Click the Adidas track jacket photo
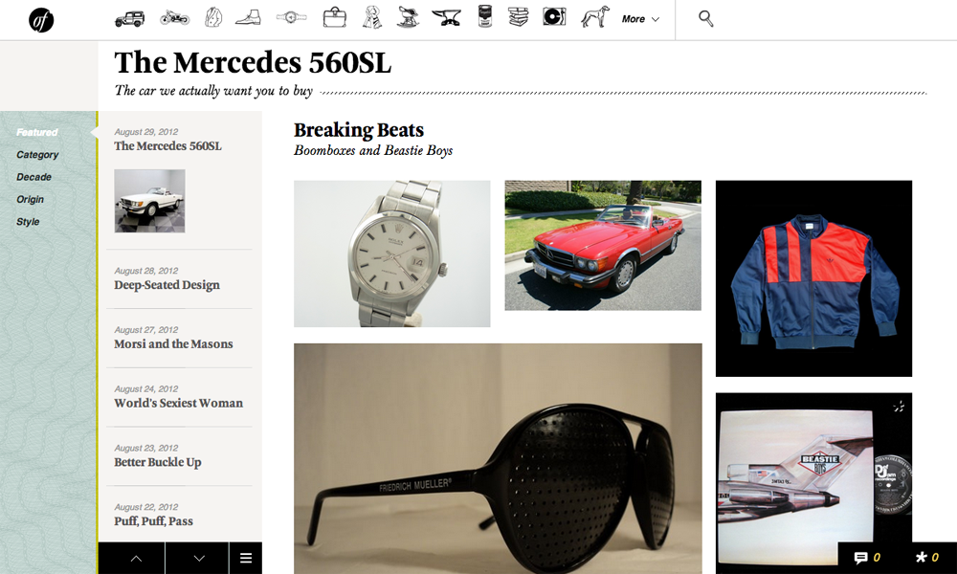The image size is (957, 574). 813,278
